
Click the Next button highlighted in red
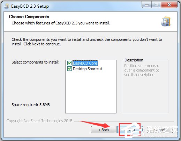[x=130, y=130]
